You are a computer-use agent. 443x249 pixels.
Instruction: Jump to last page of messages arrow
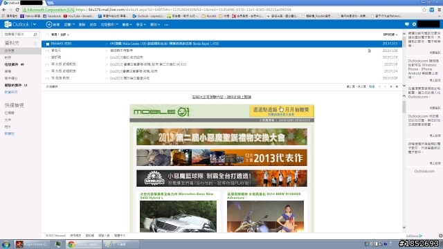pyautogui.click(x=397, y=86)
